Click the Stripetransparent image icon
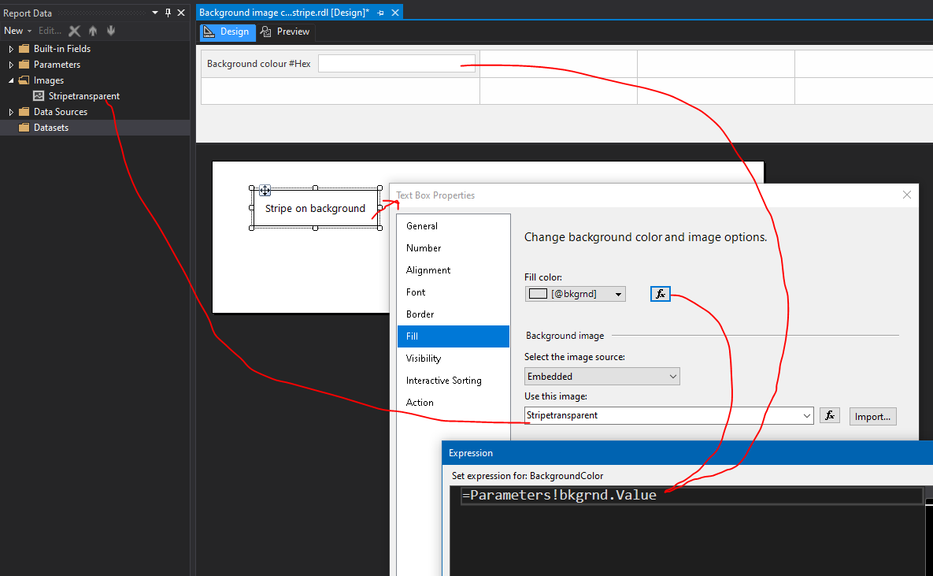The height and width of the screenshot is (576, 933). tap(39, 96)
